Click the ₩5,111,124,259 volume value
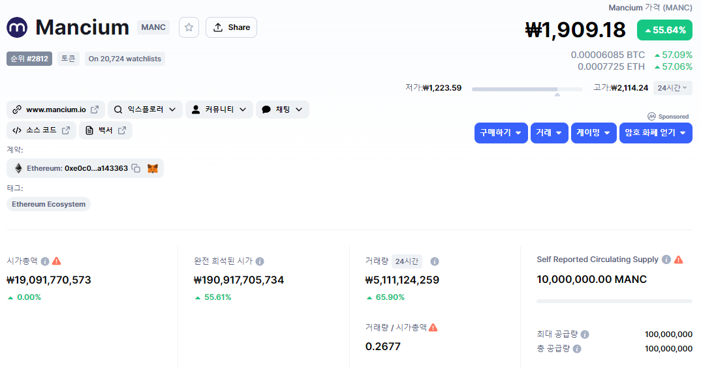Screen dimensions: 701x369 click(402, 280)
